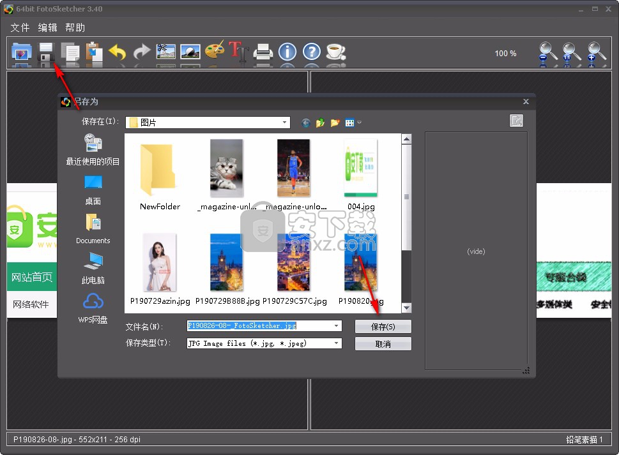This screenshot has width=619, height=455.
Task: Select WPS cloud drive in sidebar
Action: coord(93,308)
